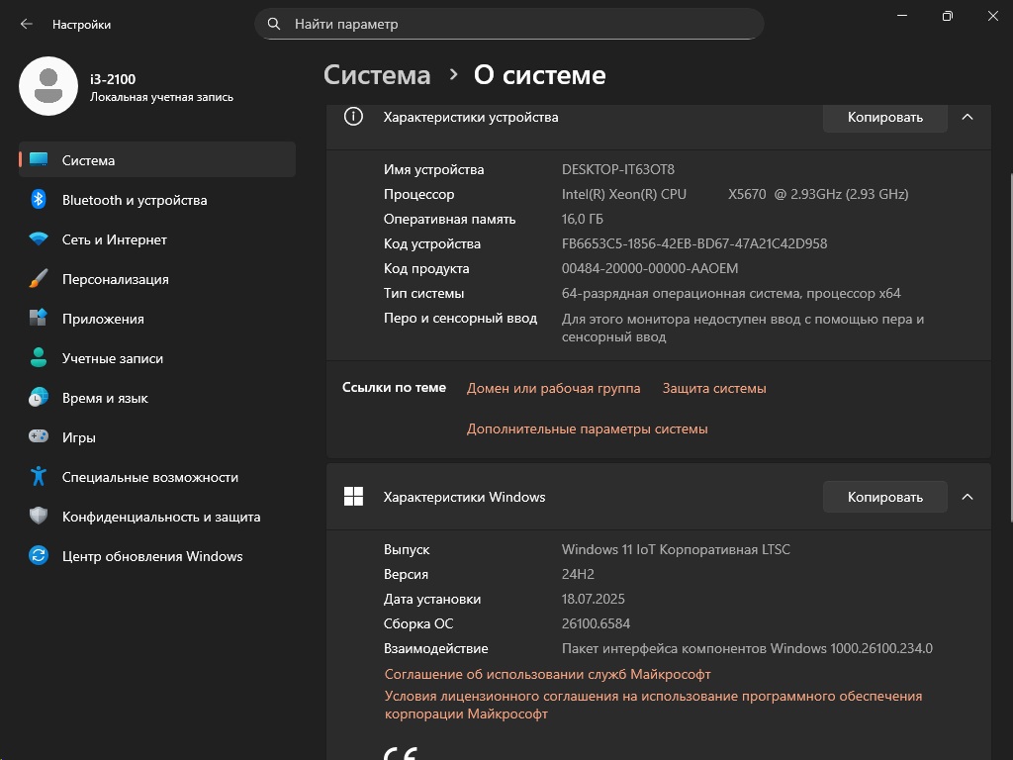The width and height of the screenshot is (1013, 760).
Task: Click OS build 26100.6584 value
Action: (x=596, y=623)
